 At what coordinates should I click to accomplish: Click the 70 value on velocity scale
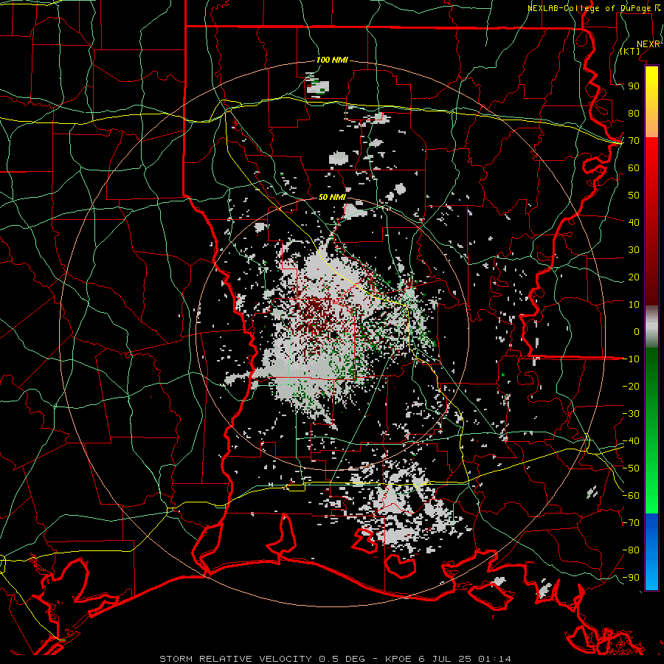coord(634,141)
